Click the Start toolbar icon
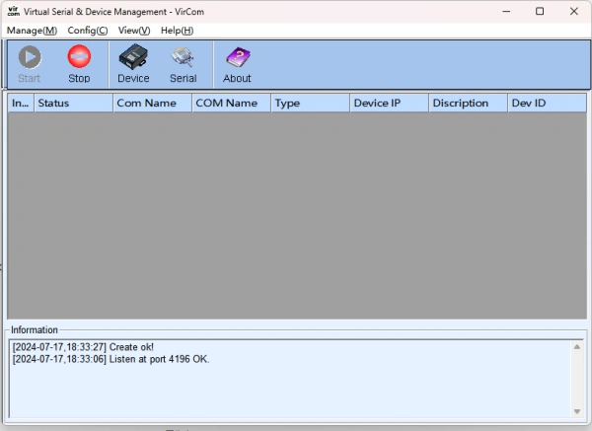The height and width of the screenshot is (431, 592). [30, 57]
